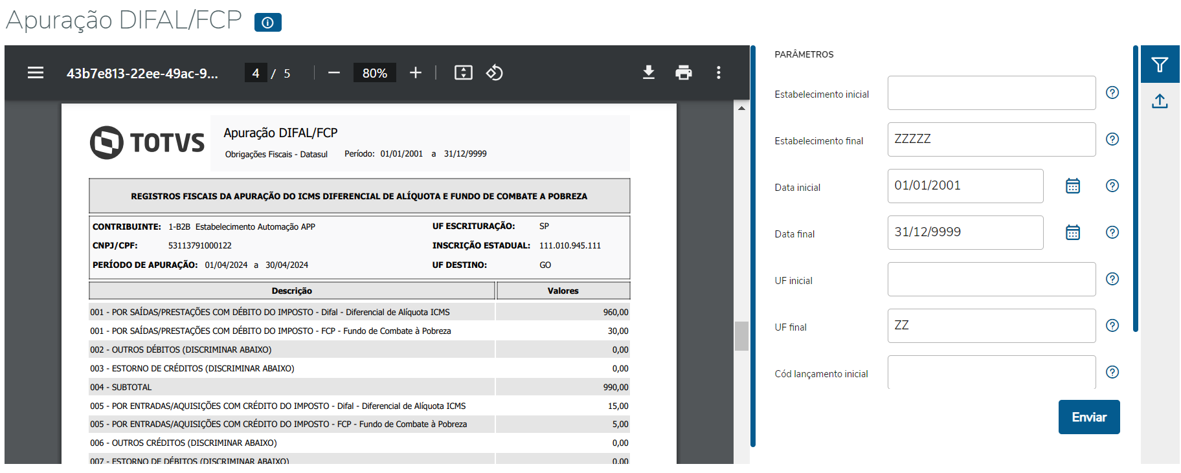The width and height of the screenshot is (1181, 473).
Task: Focus the UF inicial input
Action: (991, 280)
